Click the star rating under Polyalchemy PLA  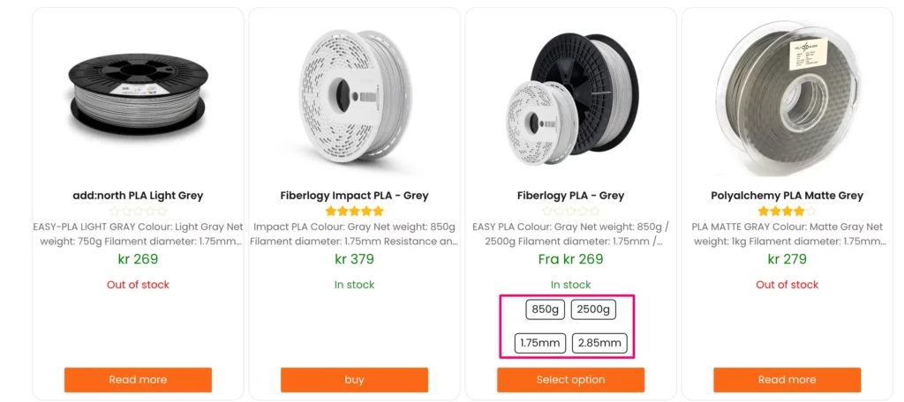(787, 212)
